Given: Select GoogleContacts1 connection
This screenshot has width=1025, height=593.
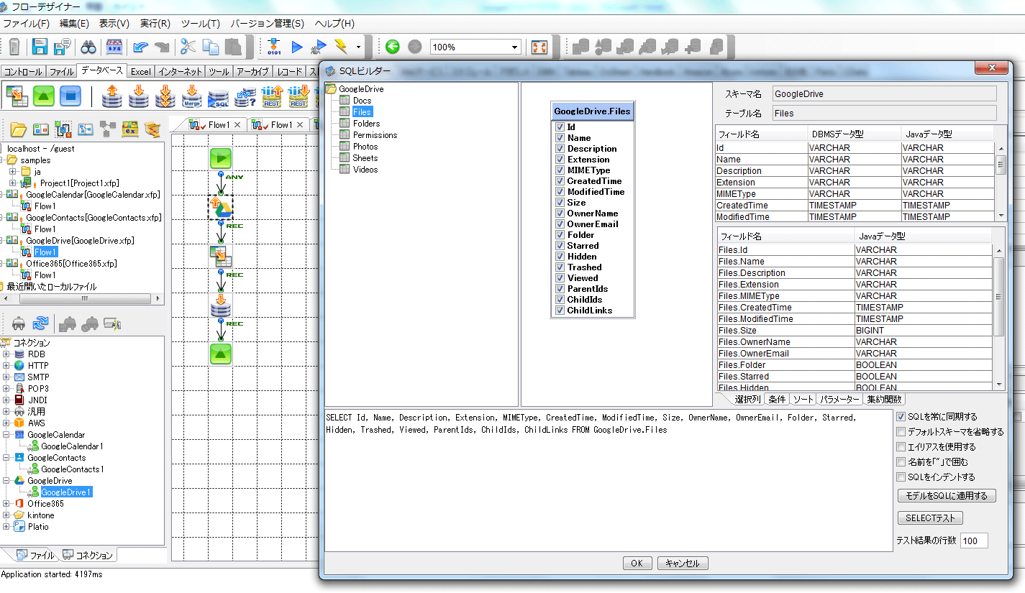Looking at the screenshot, I should (x=72, y=469).
